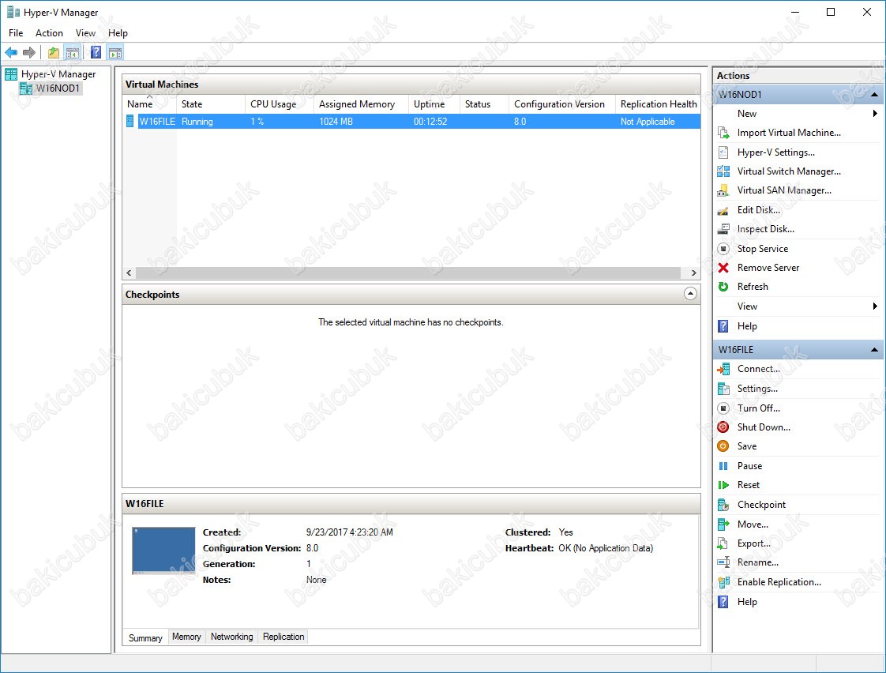
Task: Switch to the Summary tab
Action: point(145,638)
